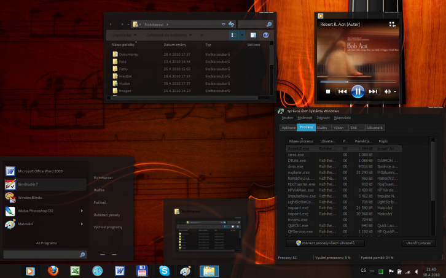Switch media player to library view

coord(393,25)
